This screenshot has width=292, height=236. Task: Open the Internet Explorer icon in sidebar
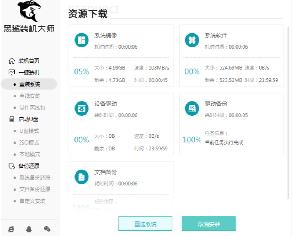[11, 229]
